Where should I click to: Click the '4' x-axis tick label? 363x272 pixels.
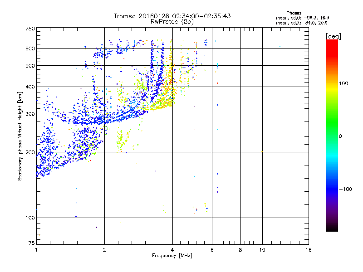tap(172, 250)
